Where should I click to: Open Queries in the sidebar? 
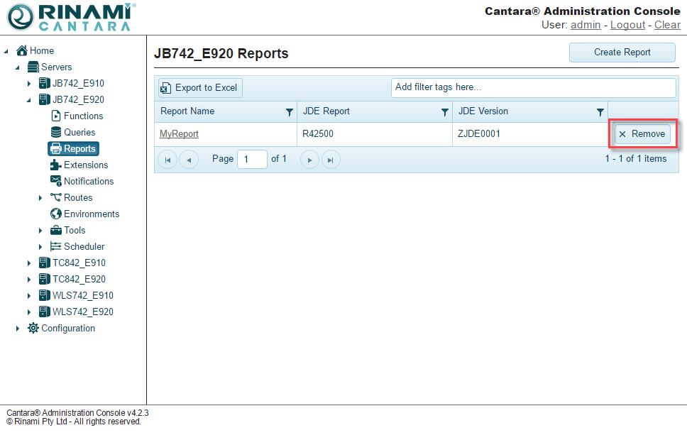pos(79,132)
